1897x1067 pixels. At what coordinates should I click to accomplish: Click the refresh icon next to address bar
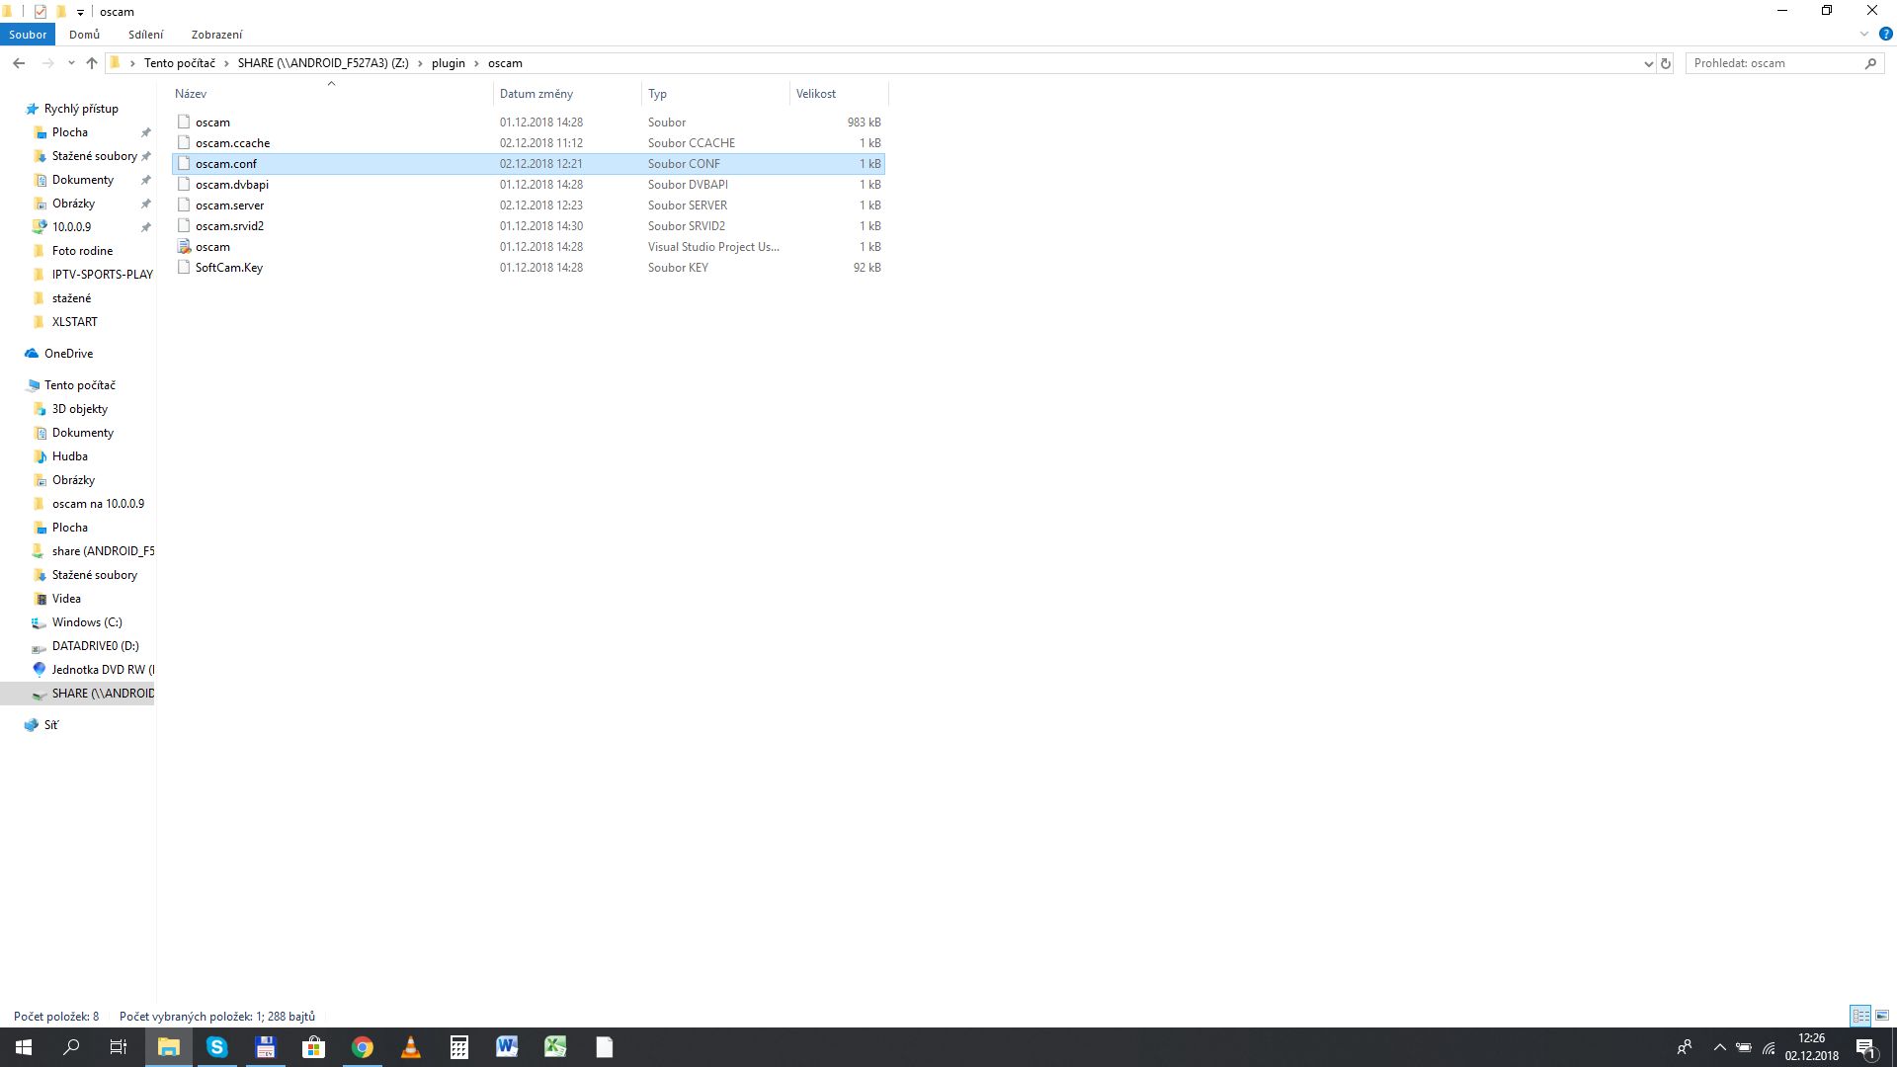coord(1666,63)
